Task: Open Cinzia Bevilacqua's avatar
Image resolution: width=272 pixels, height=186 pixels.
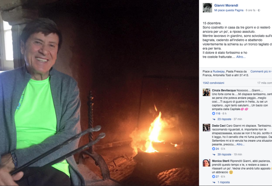Action: 206,92
